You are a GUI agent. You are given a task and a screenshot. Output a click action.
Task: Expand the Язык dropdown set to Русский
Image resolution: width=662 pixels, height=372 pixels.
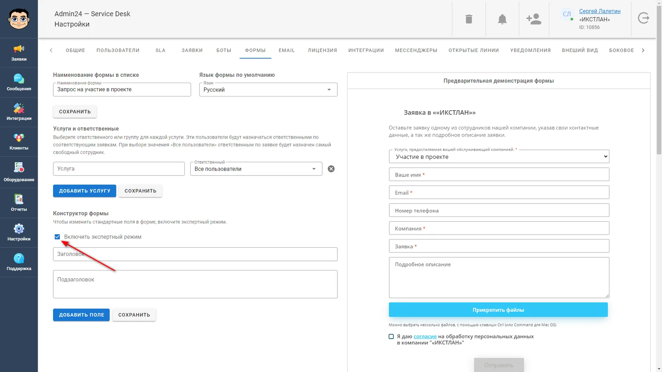click(x=268, y=89)
